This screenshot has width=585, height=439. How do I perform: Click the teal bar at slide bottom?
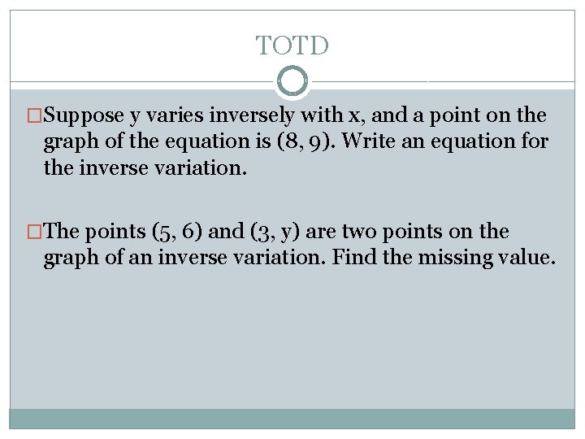(x=292, y=419)
